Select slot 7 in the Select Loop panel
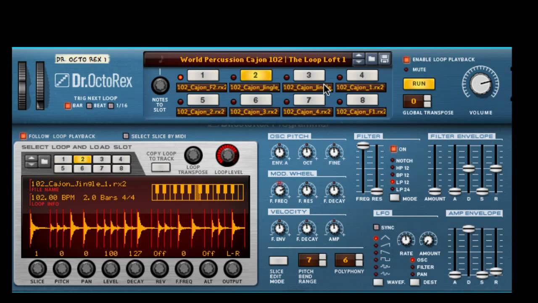 click(x=101, y=168)
